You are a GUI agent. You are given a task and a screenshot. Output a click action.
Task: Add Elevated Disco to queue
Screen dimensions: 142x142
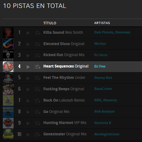(x=38, y=44)
